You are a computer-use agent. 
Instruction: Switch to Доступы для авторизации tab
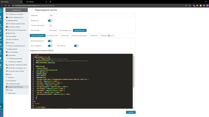tap(79, 35)
